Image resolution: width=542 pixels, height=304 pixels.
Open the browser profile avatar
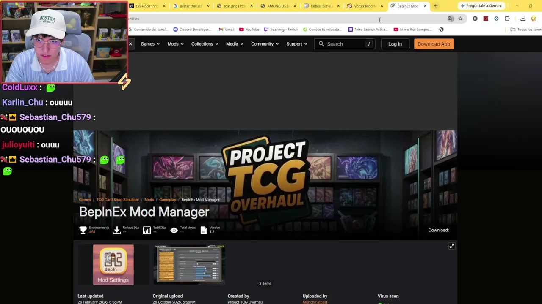534,19
